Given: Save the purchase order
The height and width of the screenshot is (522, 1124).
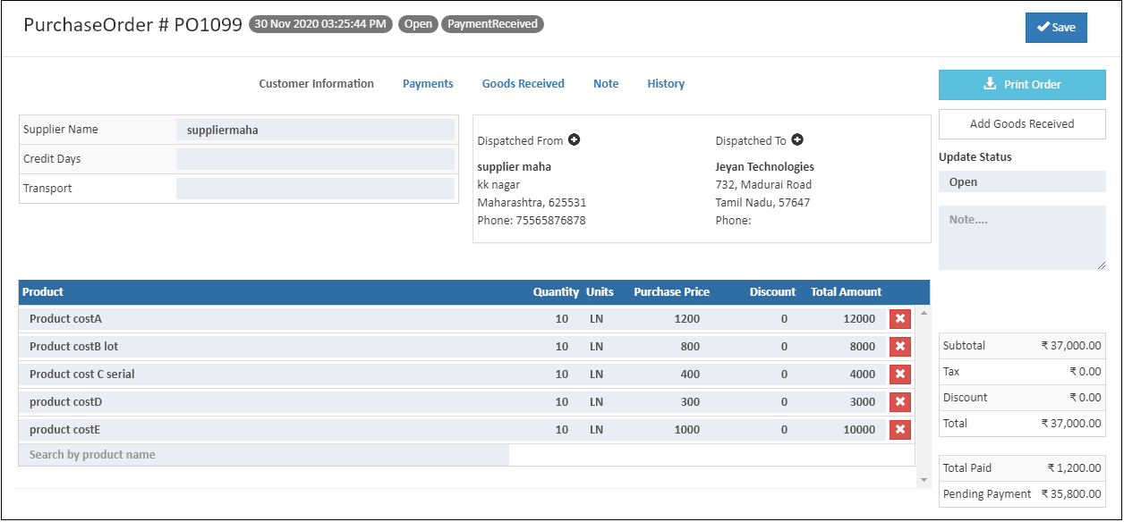Looking at the screenshot, I should pyautogui.click(x=1056, y=27).
